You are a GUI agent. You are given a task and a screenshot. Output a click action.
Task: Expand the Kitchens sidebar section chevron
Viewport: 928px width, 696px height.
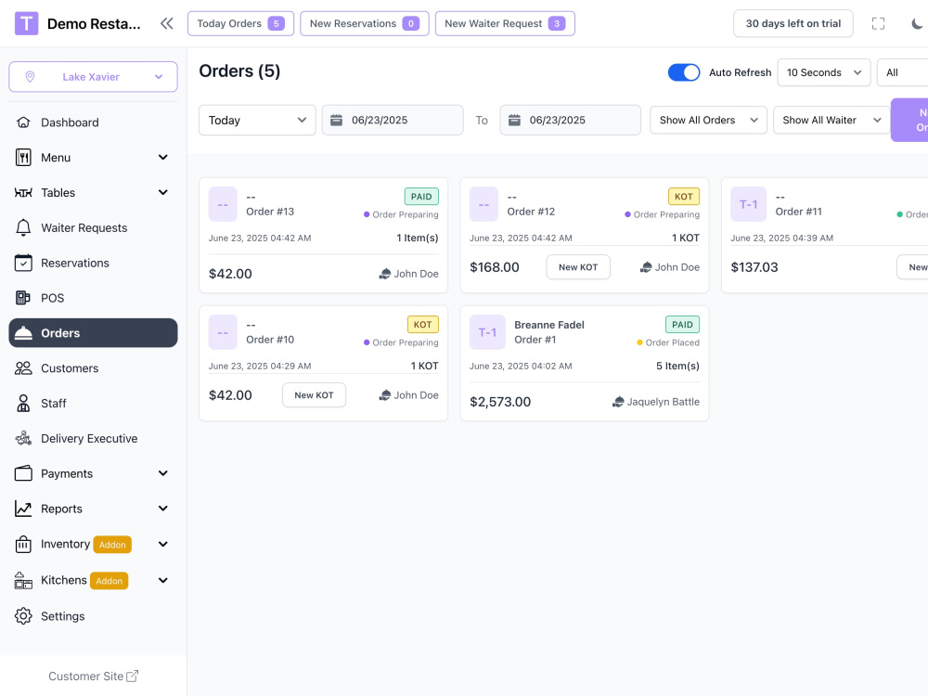coord(162,581)
